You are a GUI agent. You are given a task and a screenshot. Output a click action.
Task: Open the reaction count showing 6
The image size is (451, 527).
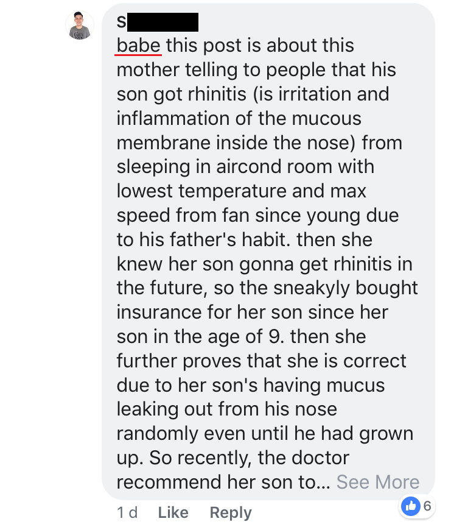coord(427,505)
